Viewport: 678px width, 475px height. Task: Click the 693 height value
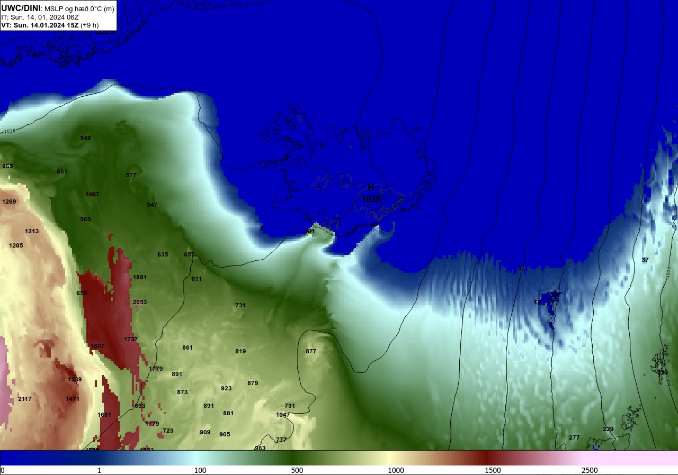click(x=140, y=406)
